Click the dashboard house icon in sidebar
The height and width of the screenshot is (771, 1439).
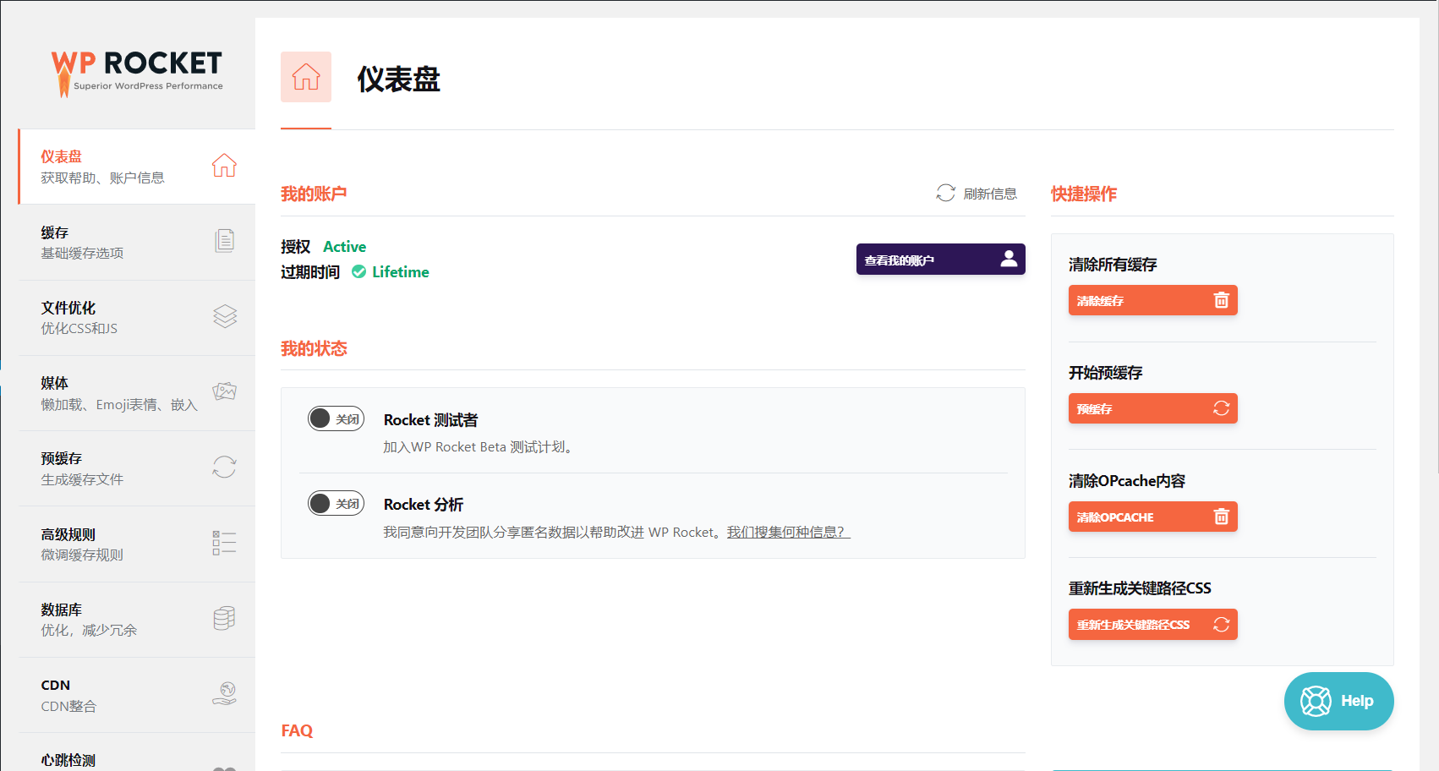pyautogui.click(x=224, y=166)
